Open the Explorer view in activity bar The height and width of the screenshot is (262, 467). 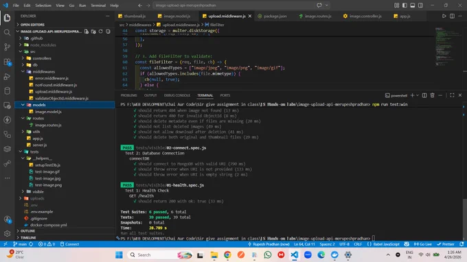click(7, 18)
